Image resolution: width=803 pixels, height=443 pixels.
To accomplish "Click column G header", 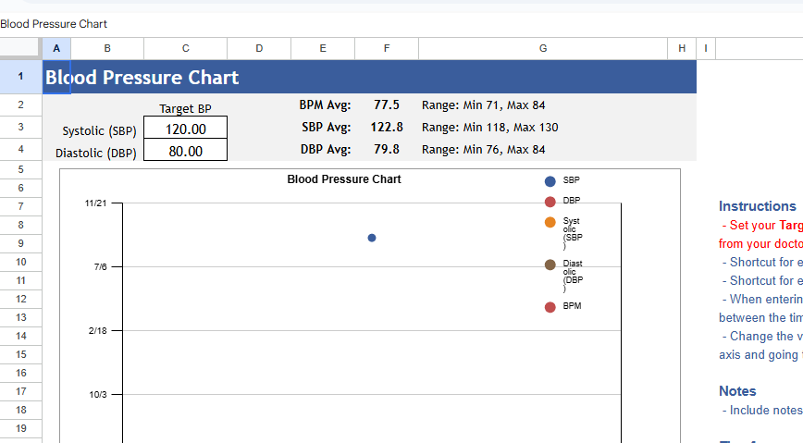I will click(x=543, y=48).
